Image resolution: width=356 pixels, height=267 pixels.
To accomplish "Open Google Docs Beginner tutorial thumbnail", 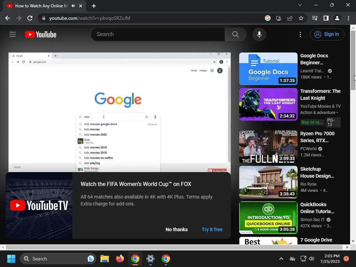I will 268,69.
